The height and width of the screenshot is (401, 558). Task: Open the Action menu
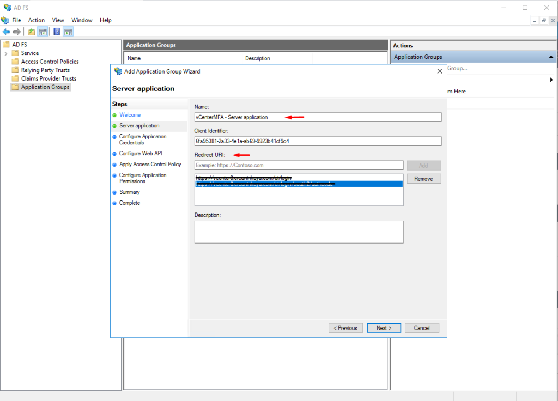(37, 20)
